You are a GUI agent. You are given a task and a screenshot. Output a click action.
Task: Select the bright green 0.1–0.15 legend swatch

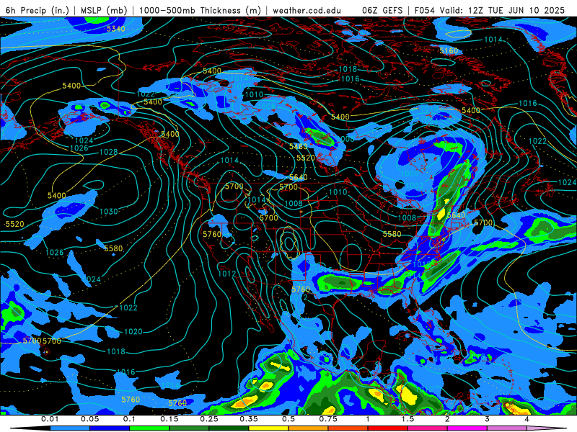(x=149, y=428)
